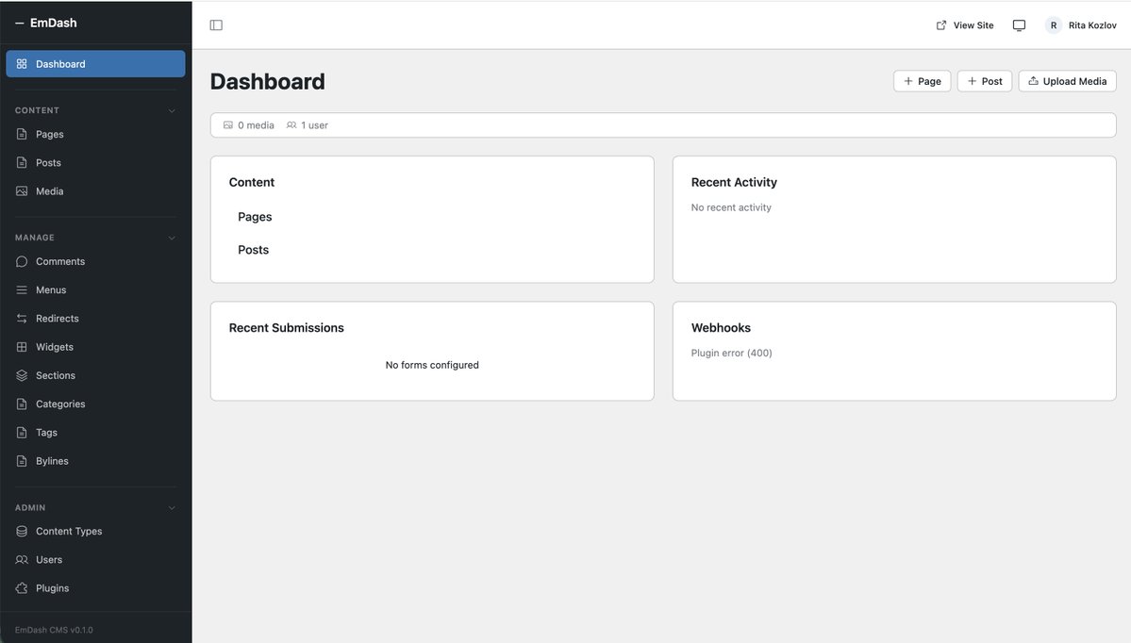This screenshot has height=643, width=1131.
Task: Create a new Post with + Post button
Action: (x=985, y=81)
